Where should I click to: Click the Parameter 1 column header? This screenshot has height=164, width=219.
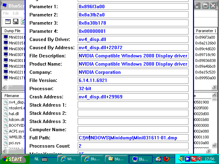pos(206,31)
